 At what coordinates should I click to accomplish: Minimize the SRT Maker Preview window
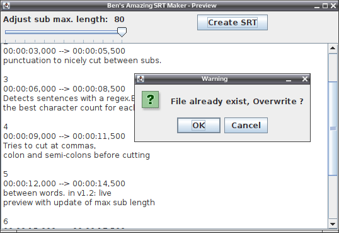click(x=317, y=6)
